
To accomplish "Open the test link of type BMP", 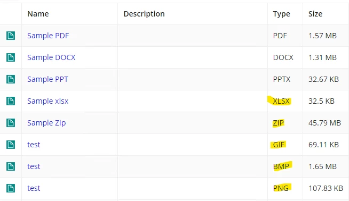I will click(x=34, y=166).
